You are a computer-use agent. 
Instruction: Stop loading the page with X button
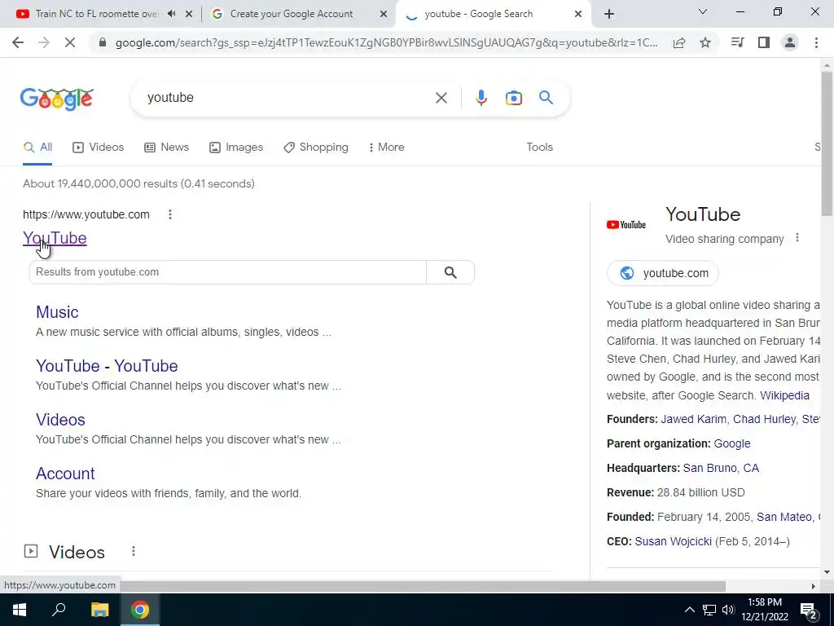click(x=70, y=42)
